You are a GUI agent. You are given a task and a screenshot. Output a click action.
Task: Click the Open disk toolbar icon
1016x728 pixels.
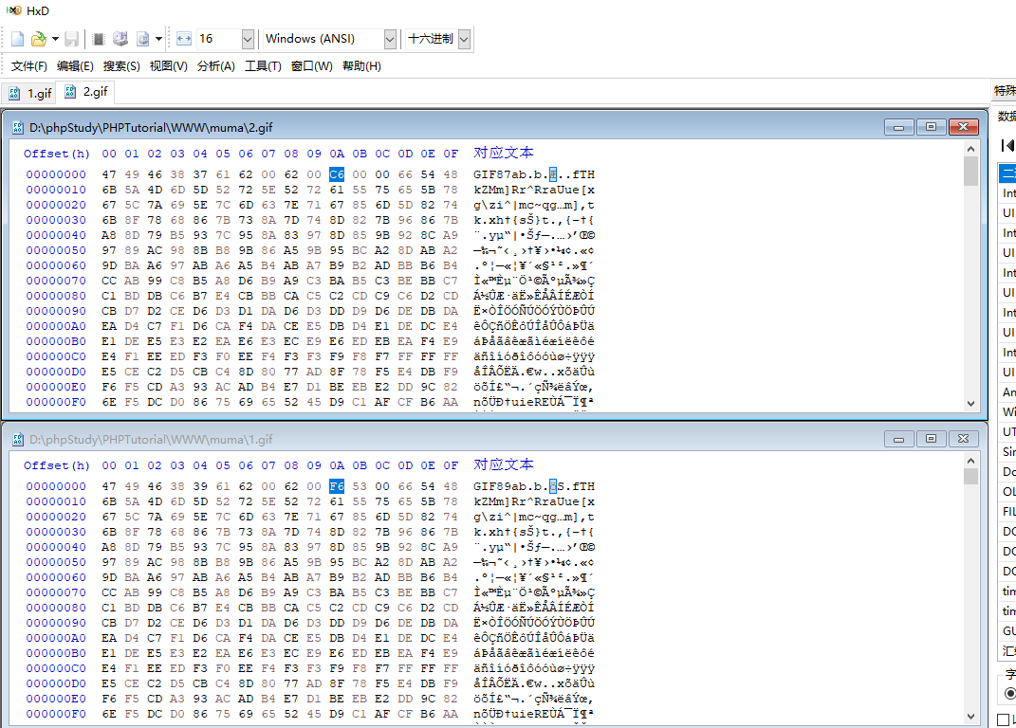[x=120, y=39]
